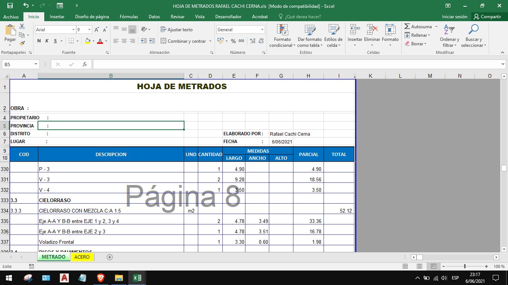Open the Rellenar fill menu
This screenshot has height=285, width=508.
click(417, 35)
